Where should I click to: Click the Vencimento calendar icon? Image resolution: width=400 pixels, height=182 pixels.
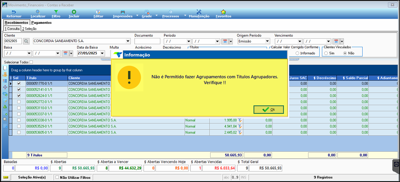336,41
